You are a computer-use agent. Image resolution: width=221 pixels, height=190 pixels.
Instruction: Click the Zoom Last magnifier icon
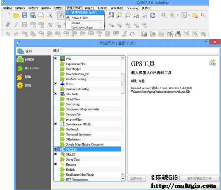coord(136,15)
